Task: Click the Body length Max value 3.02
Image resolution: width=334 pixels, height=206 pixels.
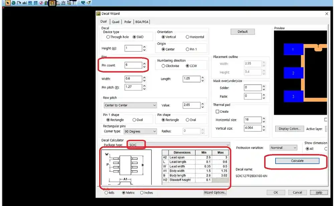Action: click(x=220, y=176)
